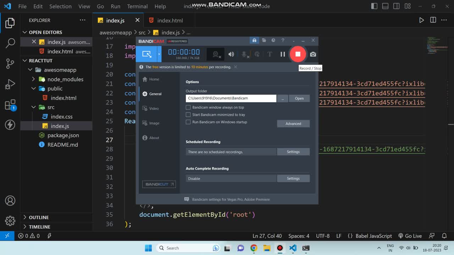
Task: Open Search in VS Code activity bar
Action: (10, 43)
